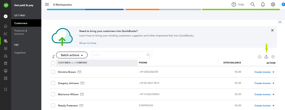
Task: Tick the checkbox for Dimitris Brown
Action: [53, 72]
